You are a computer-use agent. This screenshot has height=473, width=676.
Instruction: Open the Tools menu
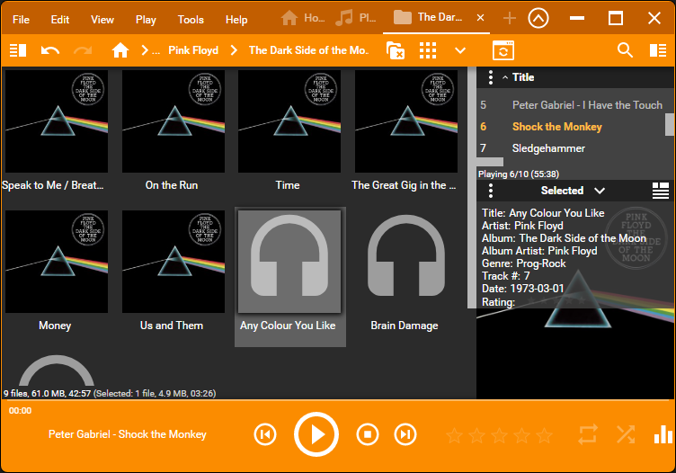(x=191, y=19)
